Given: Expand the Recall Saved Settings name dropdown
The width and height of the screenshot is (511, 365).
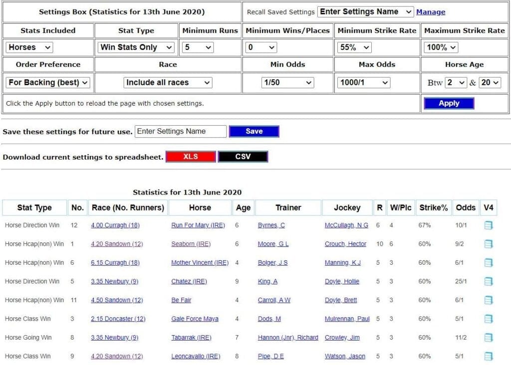Looking at the screenshot, I should tap(365, 12).
